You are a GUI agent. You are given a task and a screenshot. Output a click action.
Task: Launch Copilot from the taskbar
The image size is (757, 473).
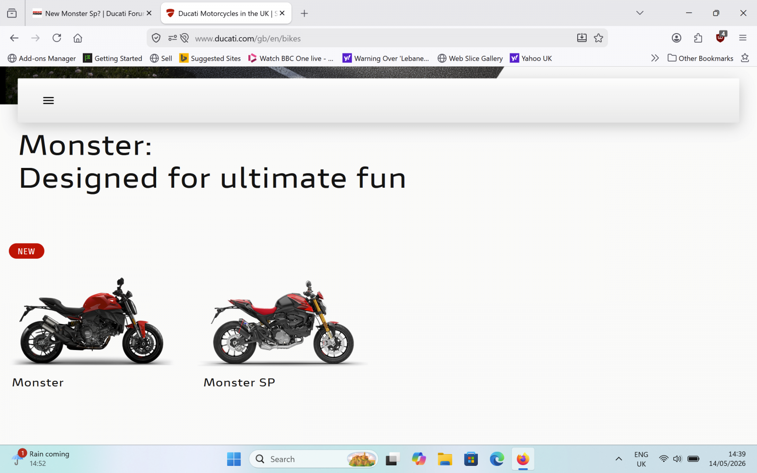pos(419,459)
